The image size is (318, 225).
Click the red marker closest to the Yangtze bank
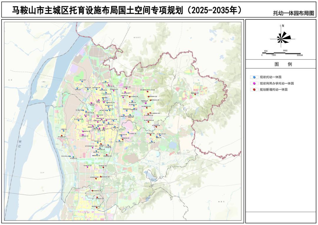click(62, 136)
